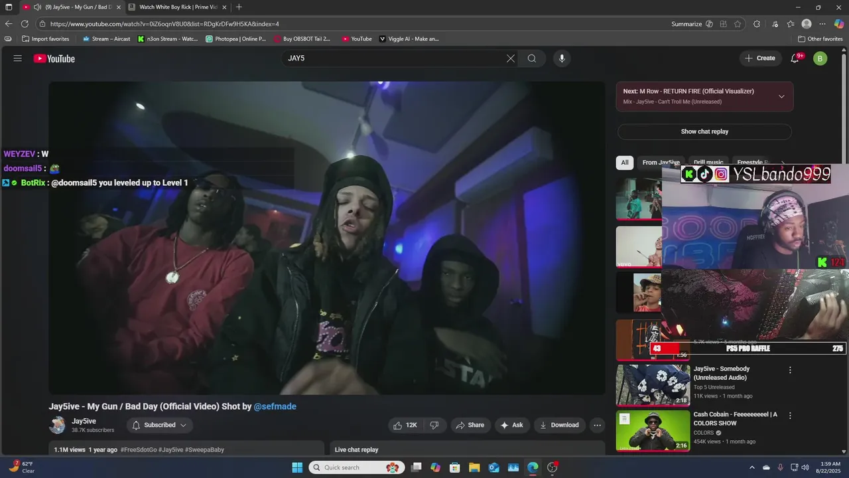Play Cash Cobain Feeeeeeeeel thumbnail
Screen dimensions: 849x478
(653, 431)
